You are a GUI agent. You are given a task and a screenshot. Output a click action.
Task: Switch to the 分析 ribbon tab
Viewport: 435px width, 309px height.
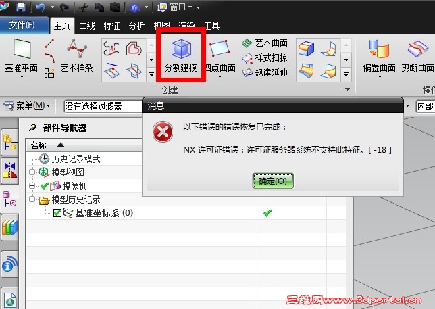tap(136, 26)
